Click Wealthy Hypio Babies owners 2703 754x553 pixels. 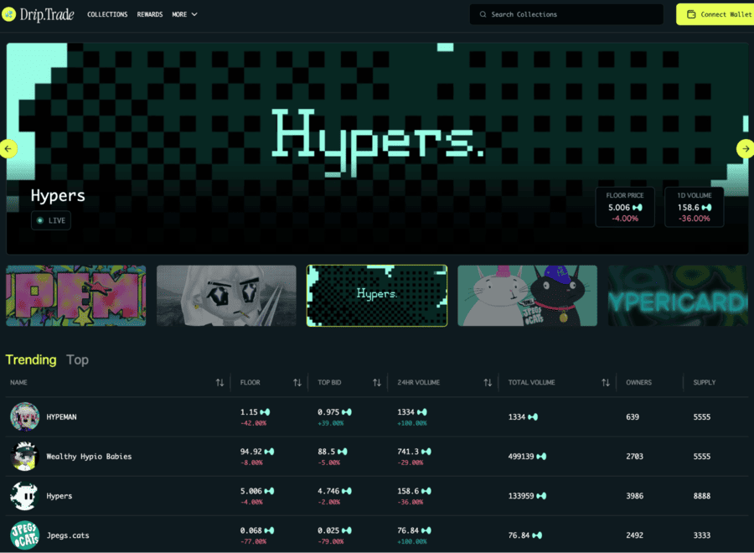point(634,457)
